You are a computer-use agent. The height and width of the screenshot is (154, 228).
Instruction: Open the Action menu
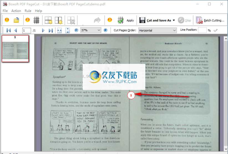(16, 11)
